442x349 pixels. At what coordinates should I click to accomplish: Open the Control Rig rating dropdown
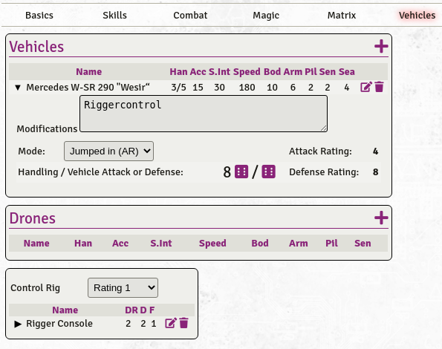tap(123, 287)
